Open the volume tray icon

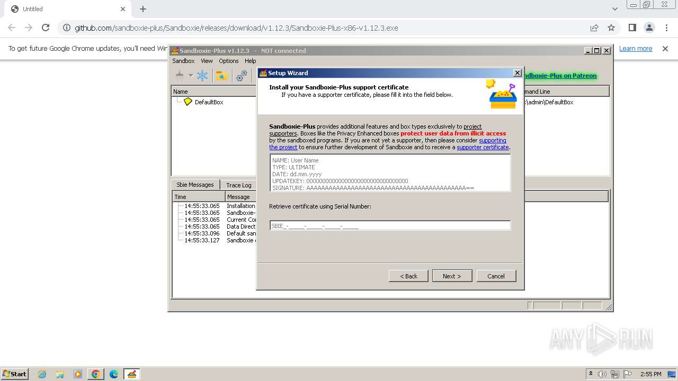pos(602,374)
